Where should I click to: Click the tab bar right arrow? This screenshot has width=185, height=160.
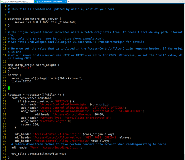pyautogui.click(x=182, y=2)
